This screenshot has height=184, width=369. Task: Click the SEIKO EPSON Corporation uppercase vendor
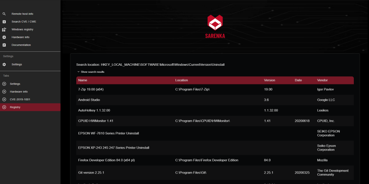tap(329, 133)
